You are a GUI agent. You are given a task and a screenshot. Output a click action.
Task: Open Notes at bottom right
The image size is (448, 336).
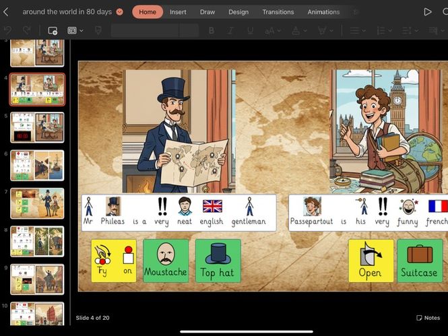point(428,318)
